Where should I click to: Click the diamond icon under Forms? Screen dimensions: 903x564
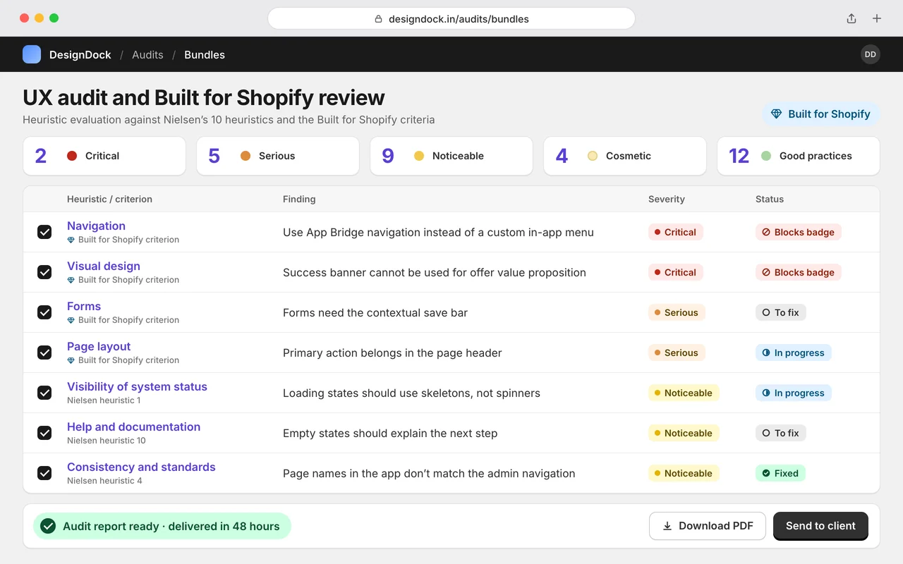pyautogui.click(x=71, y=320)
